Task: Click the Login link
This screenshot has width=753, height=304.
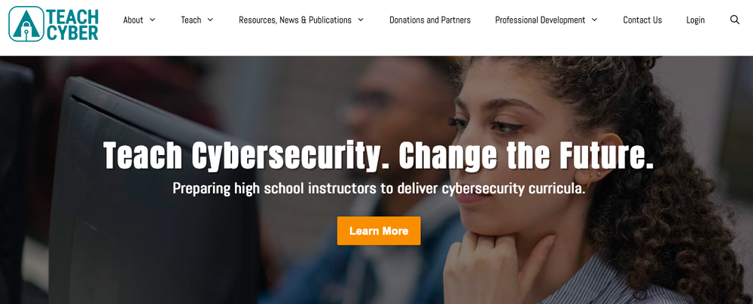Action: coord(695,20)
